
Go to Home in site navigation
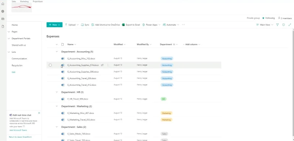15,25
